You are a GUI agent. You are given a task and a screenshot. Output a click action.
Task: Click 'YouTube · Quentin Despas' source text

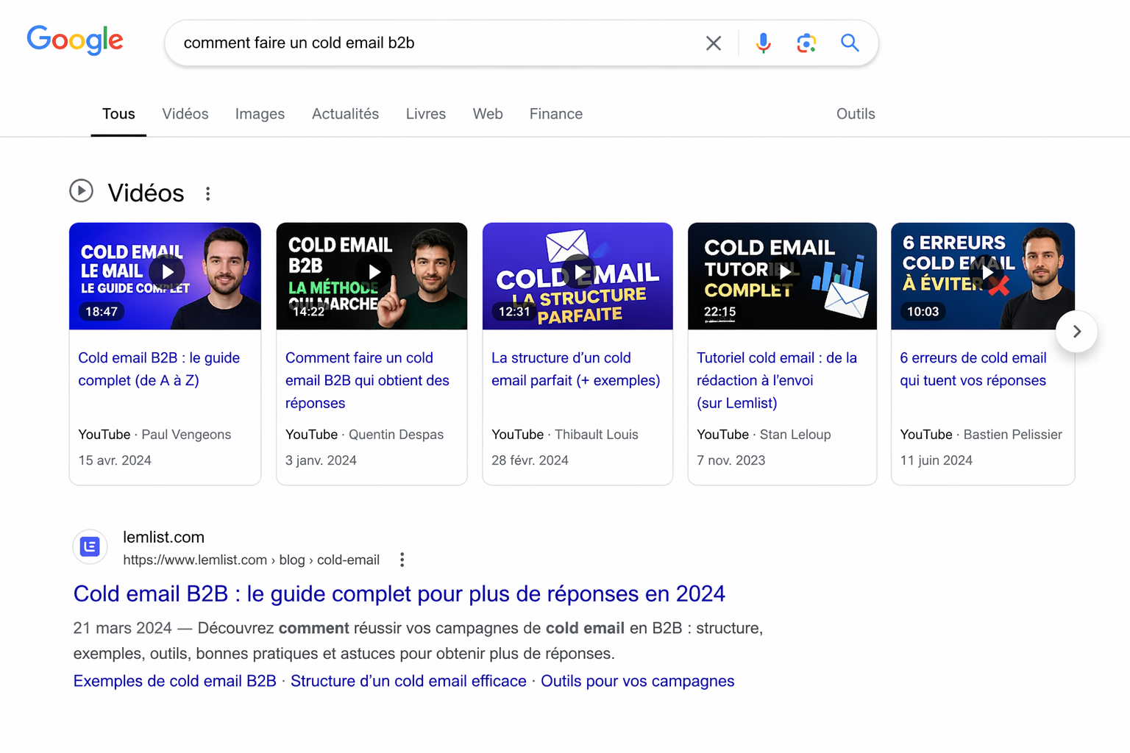(364, 435)
